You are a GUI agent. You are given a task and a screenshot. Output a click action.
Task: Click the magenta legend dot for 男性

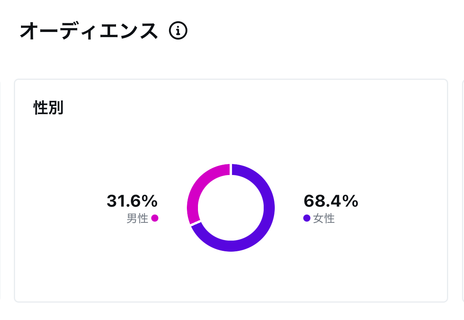(x=155, y=218)
